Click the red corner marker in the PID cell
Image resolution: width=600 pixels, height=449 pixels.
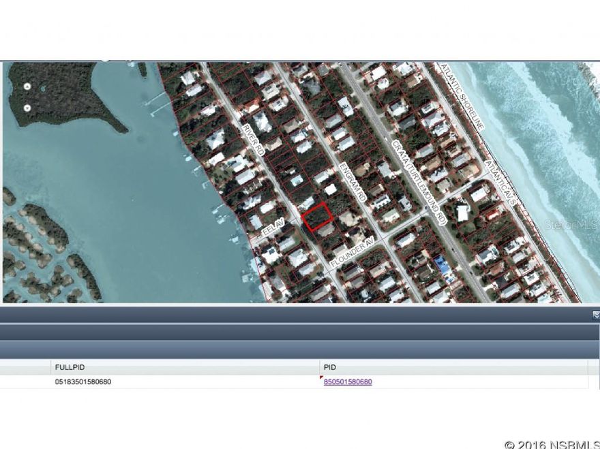(320, 378)
